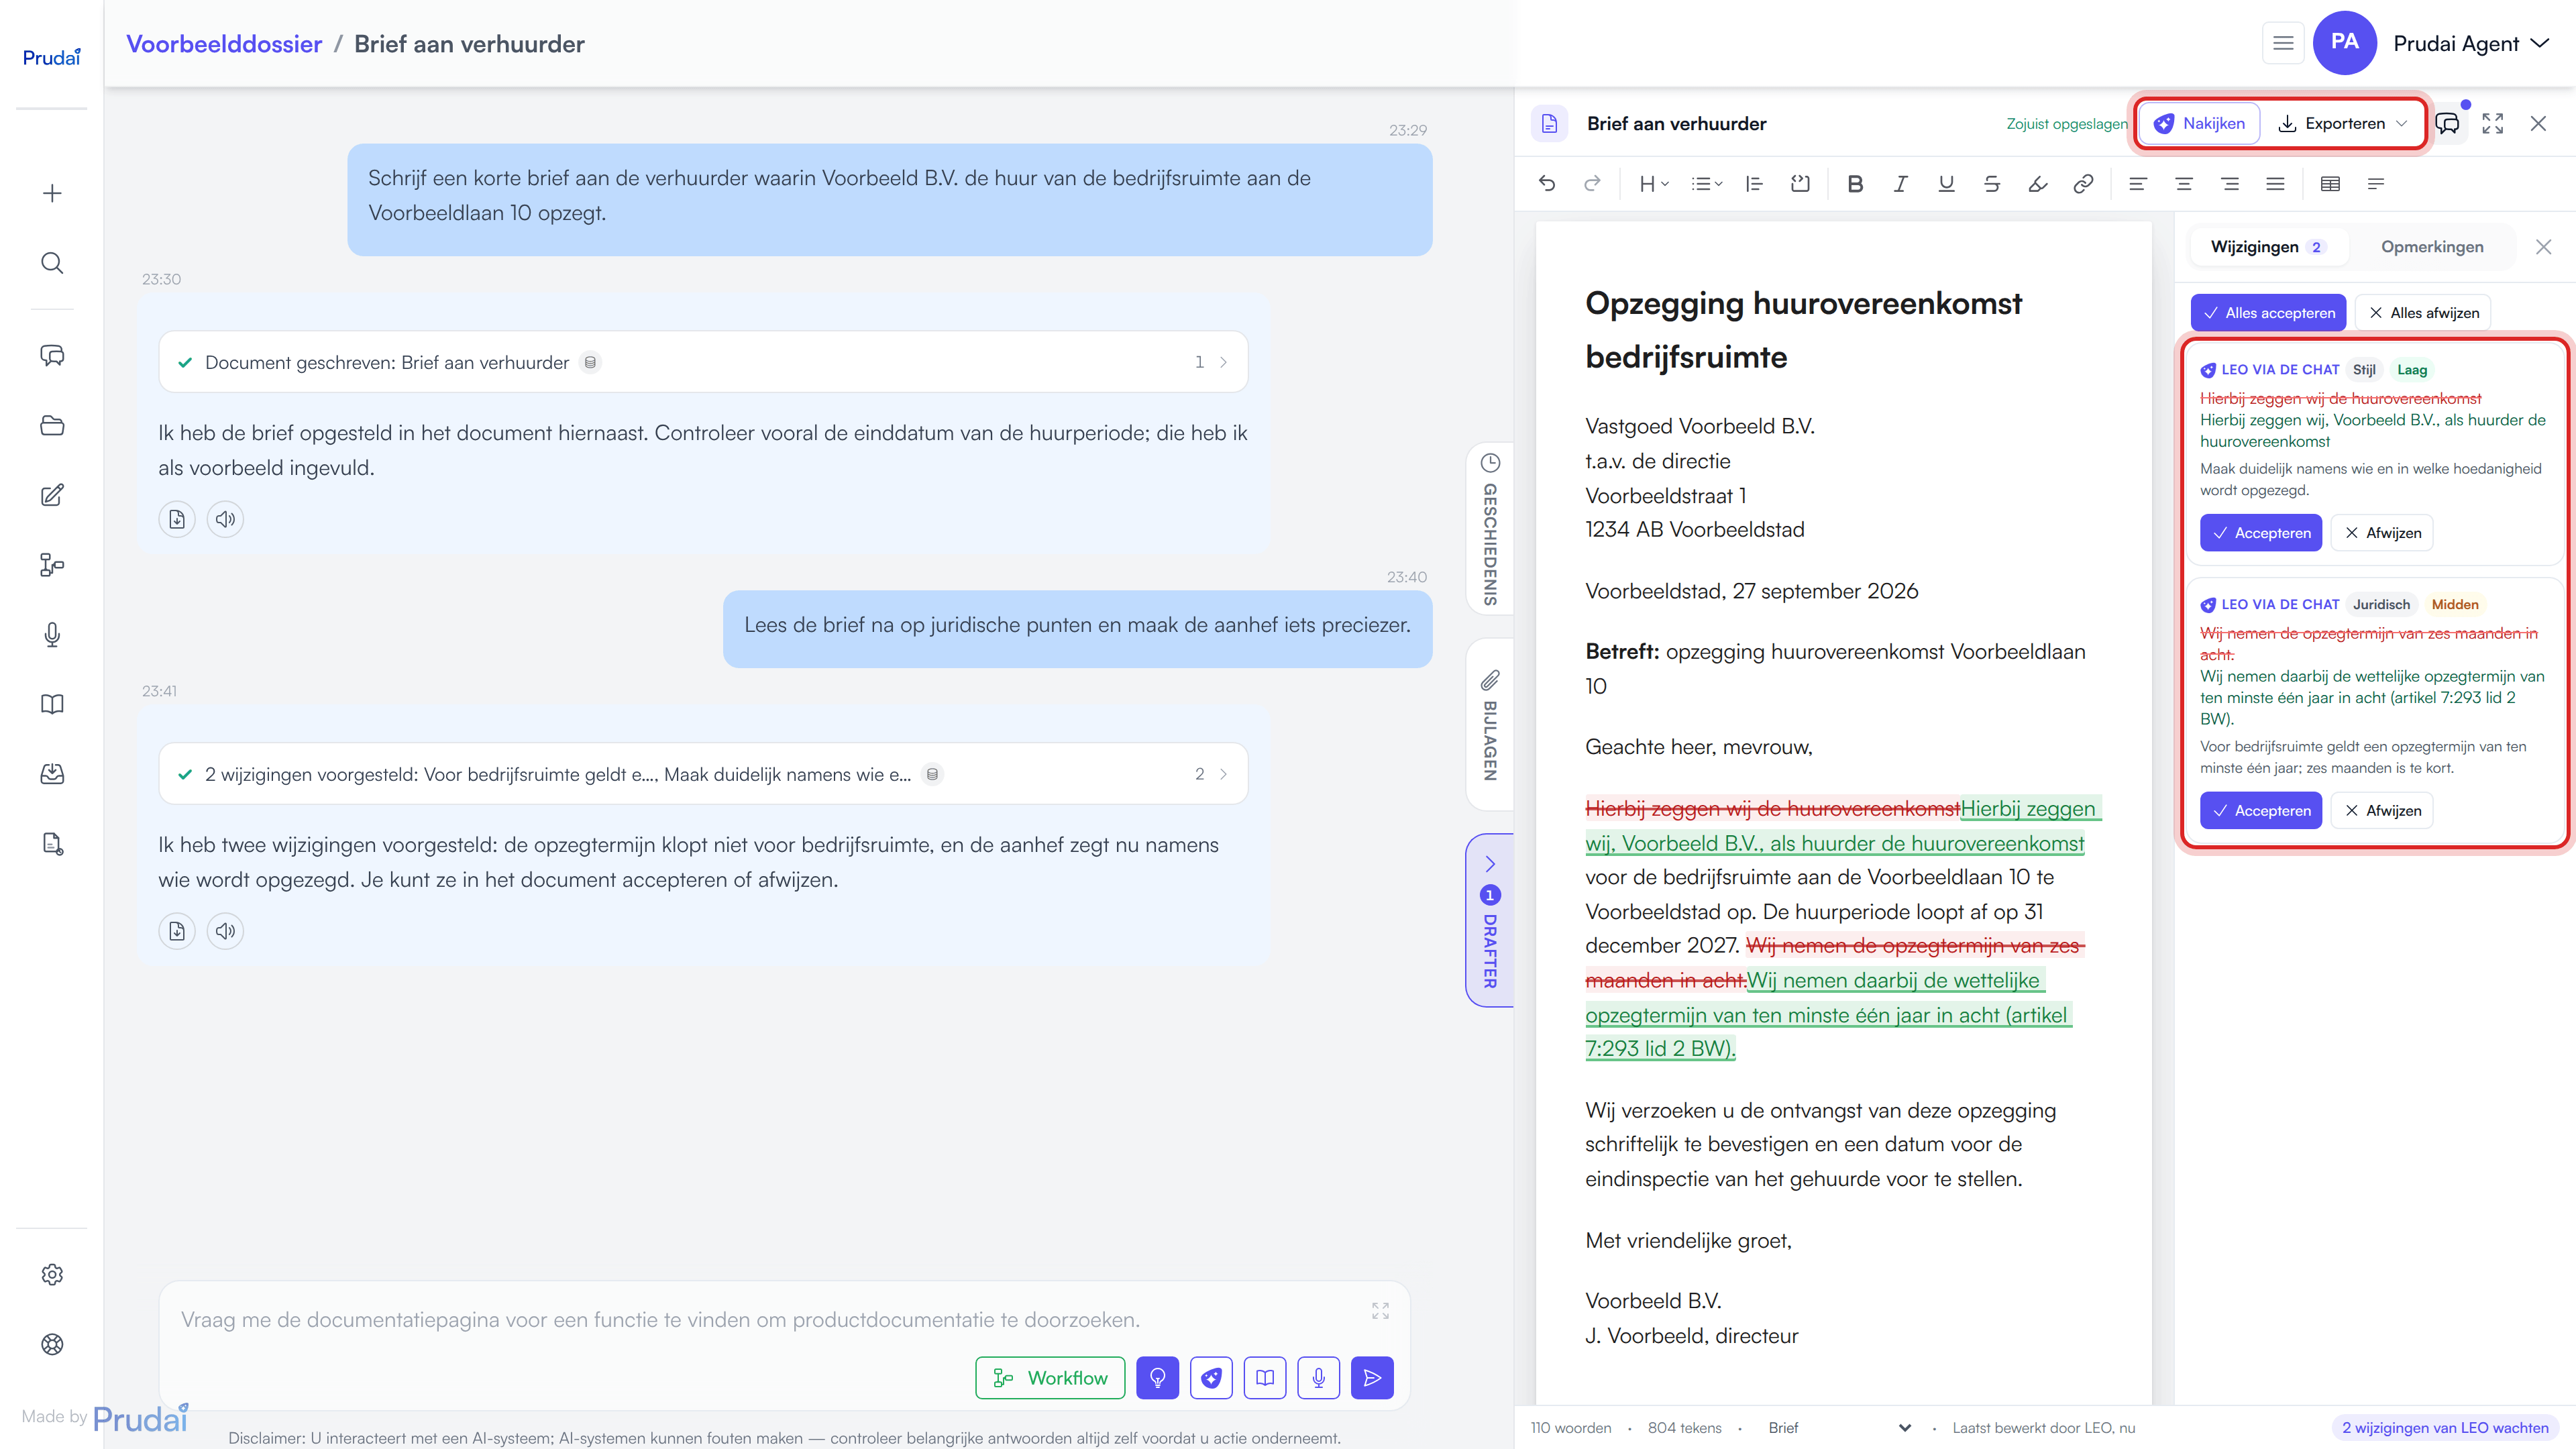The image size is (2576, 1449).
Task: Select the highlighter tool
Action: [2037, 183]
